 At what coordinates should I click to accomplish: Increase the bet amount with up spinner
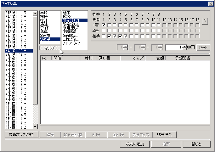point(185,46)
